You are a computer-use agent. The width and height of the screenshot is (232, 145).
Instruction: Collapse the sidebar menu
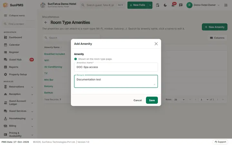(15, 15)
